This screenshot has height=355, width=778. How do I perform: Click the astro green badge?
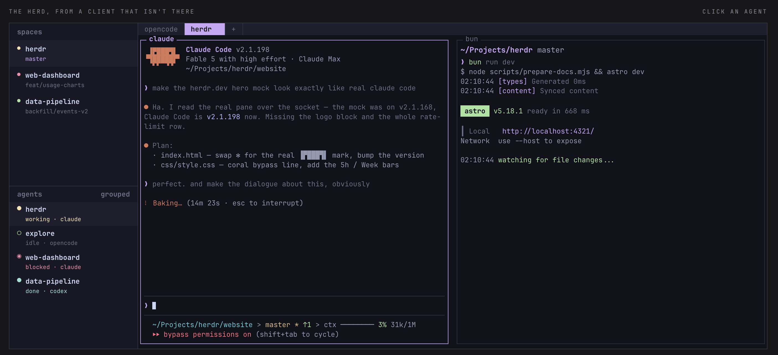pos(475,111)
